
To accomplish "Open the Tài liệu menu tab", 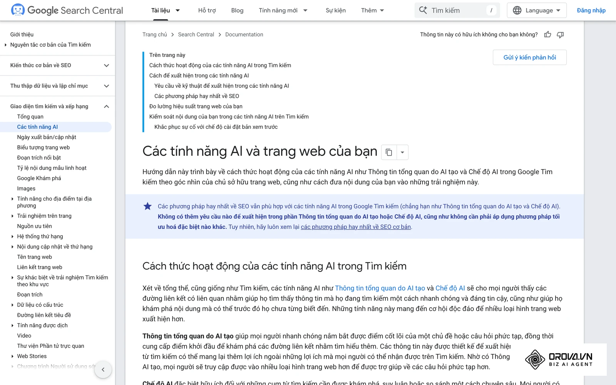I will [161, 10].
